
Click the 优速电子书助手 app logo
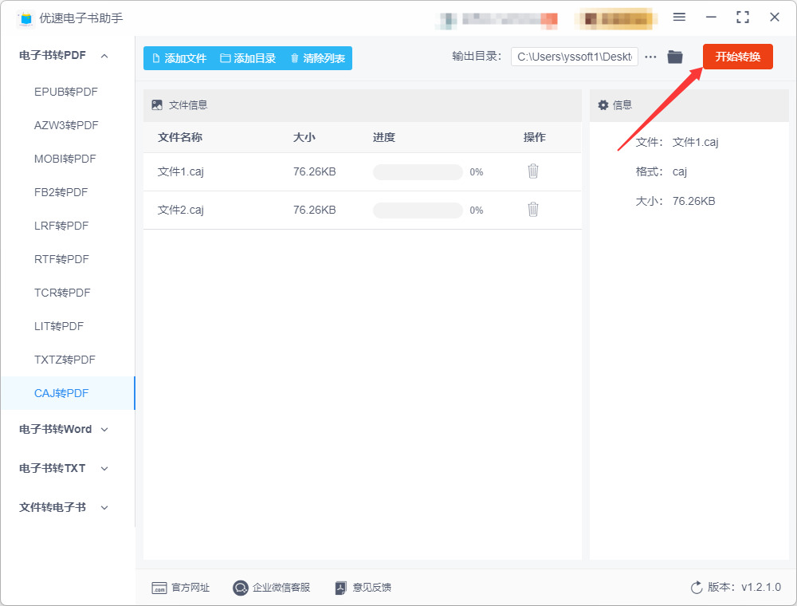click(26, 18)
